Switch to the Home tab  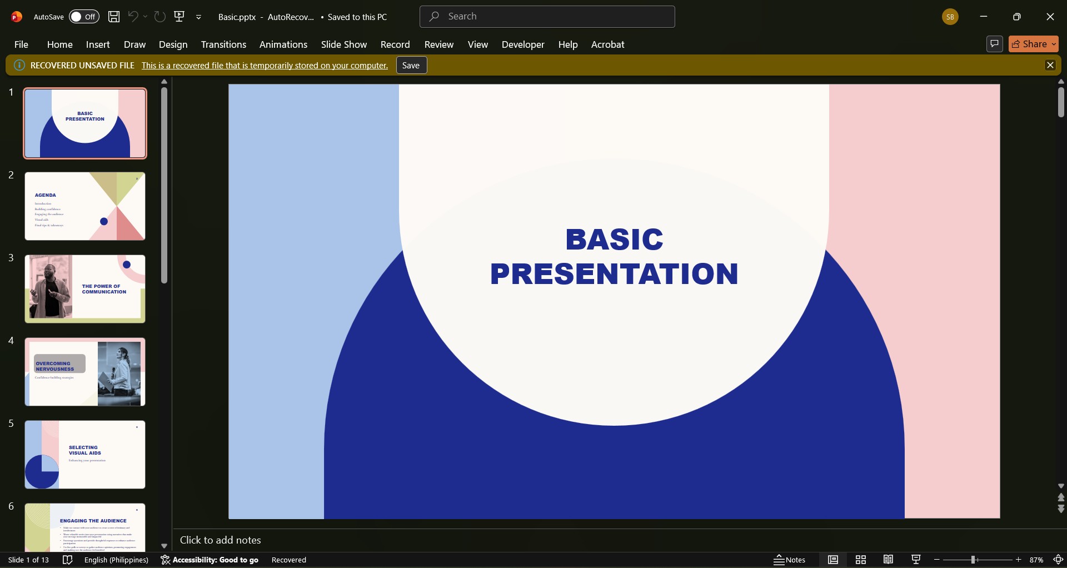59,44
